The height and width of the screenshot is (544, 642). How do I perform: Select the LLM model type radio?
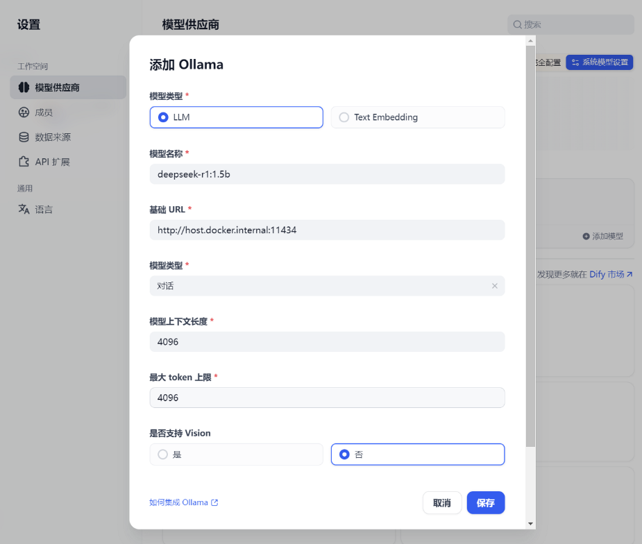click(x=236, y=117)
